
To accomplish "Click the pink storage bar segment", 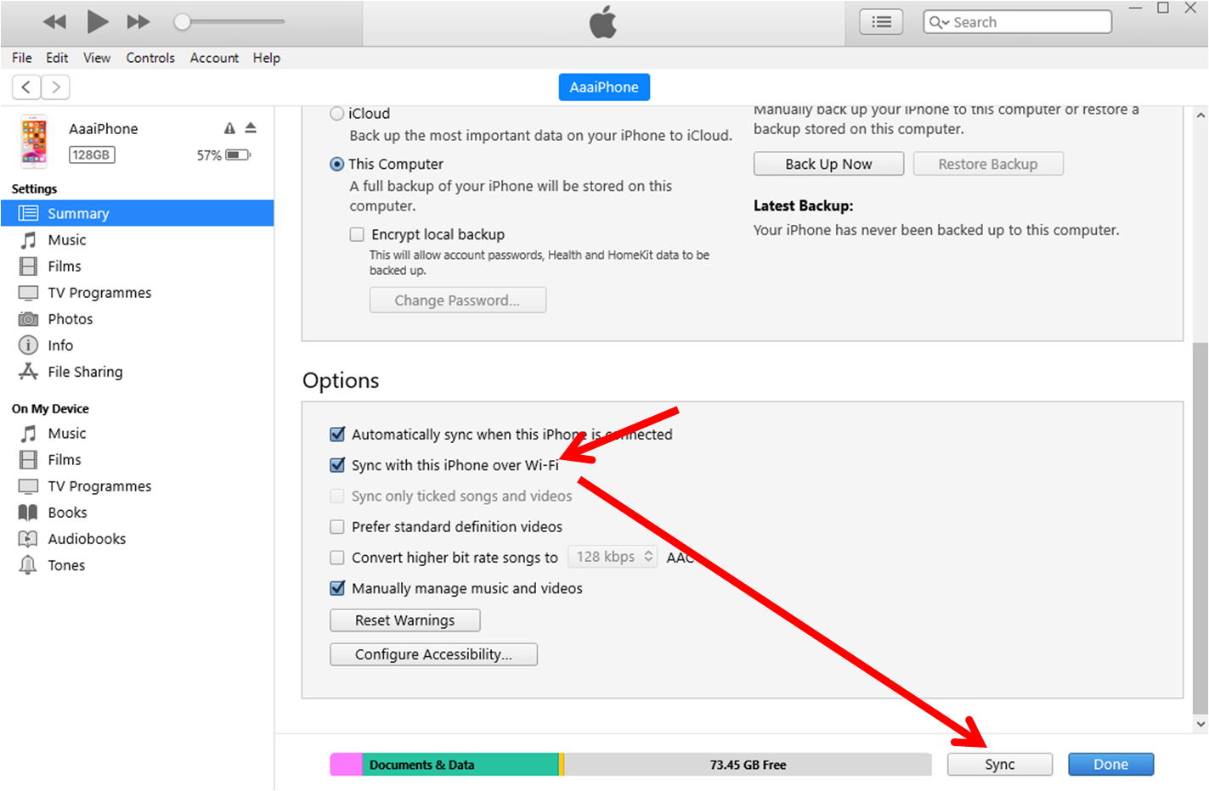I will [x=347, y=765].
